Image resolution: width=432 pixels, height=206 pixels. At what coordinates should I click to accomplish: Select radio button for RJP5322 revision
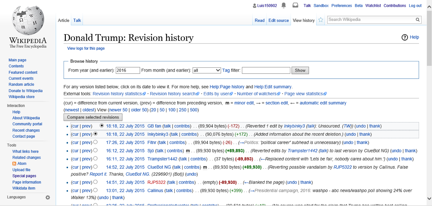click(x=95, y=182)
